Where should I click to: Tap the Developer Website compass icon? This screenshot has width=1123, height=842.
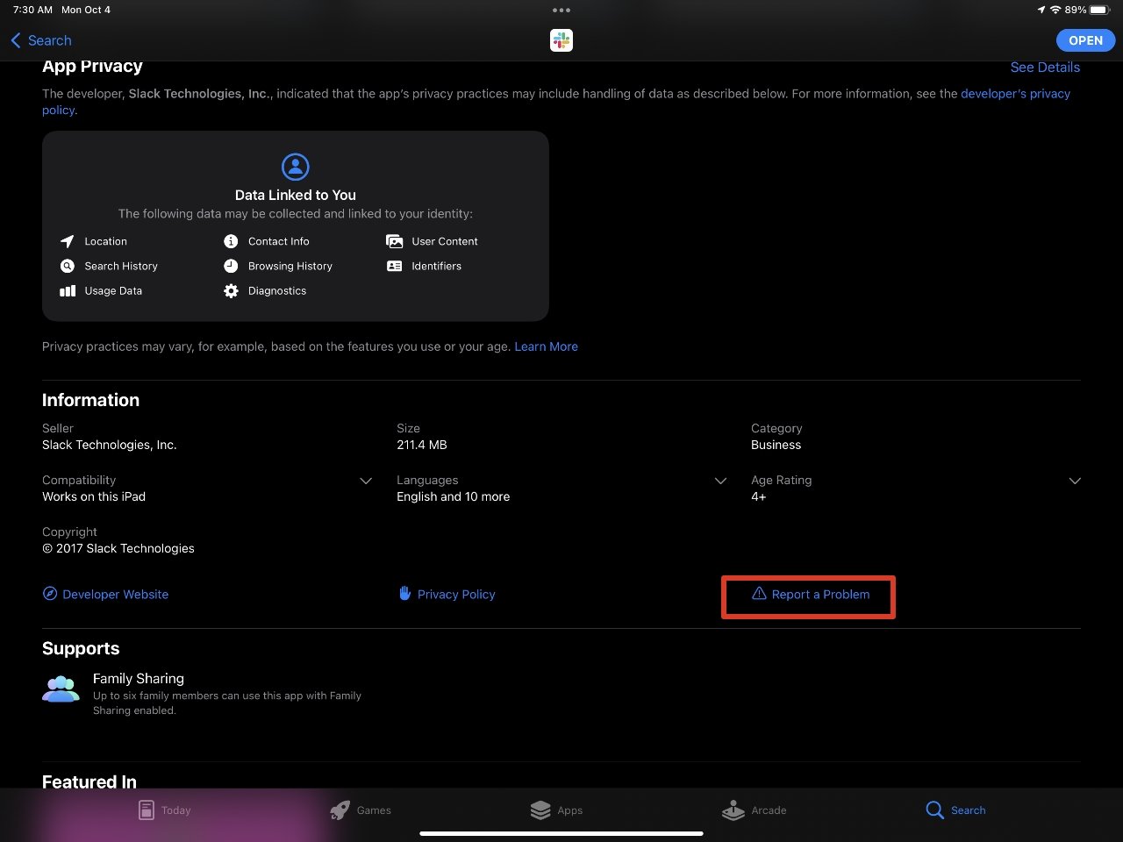click(x=50, y=594)
